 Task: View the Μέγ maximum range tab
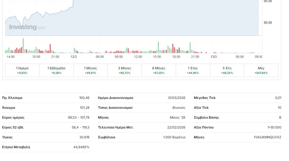261,70
